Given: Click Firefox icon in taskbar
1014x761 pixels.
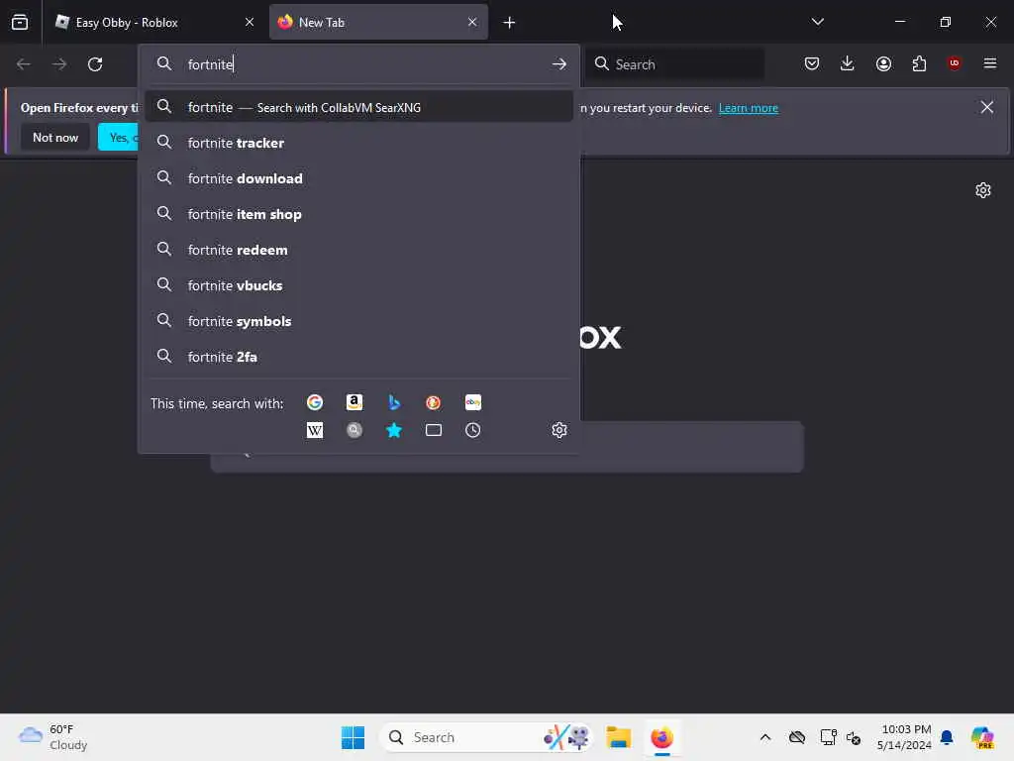Looking at the screenshot, I should (661, 737).
